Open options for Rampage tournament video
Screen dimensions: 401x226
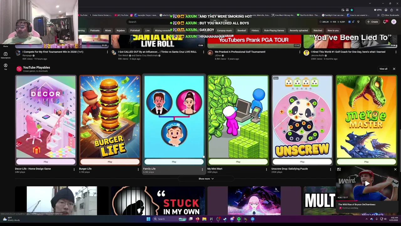click(107, 52)
